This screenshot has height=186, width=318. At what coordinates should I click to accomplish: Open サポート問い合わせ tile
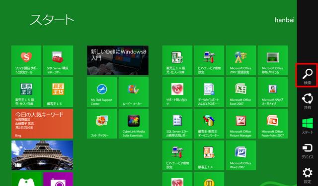coord(177,92)
